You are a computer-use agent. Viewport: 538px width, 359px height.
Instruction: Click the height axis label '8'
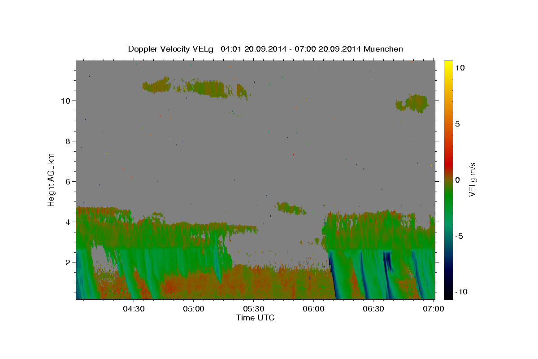coord(69,141)
